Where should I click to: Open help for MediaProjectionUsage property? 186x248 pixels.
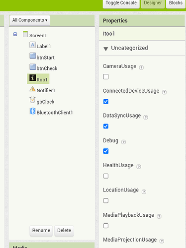click(x=162, y=241)
